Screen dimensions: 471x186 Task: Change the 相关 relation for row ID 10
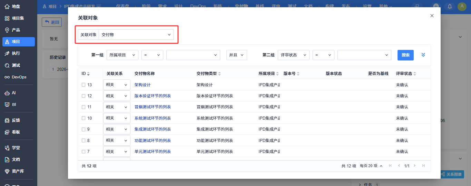click(x=117, y=118)
